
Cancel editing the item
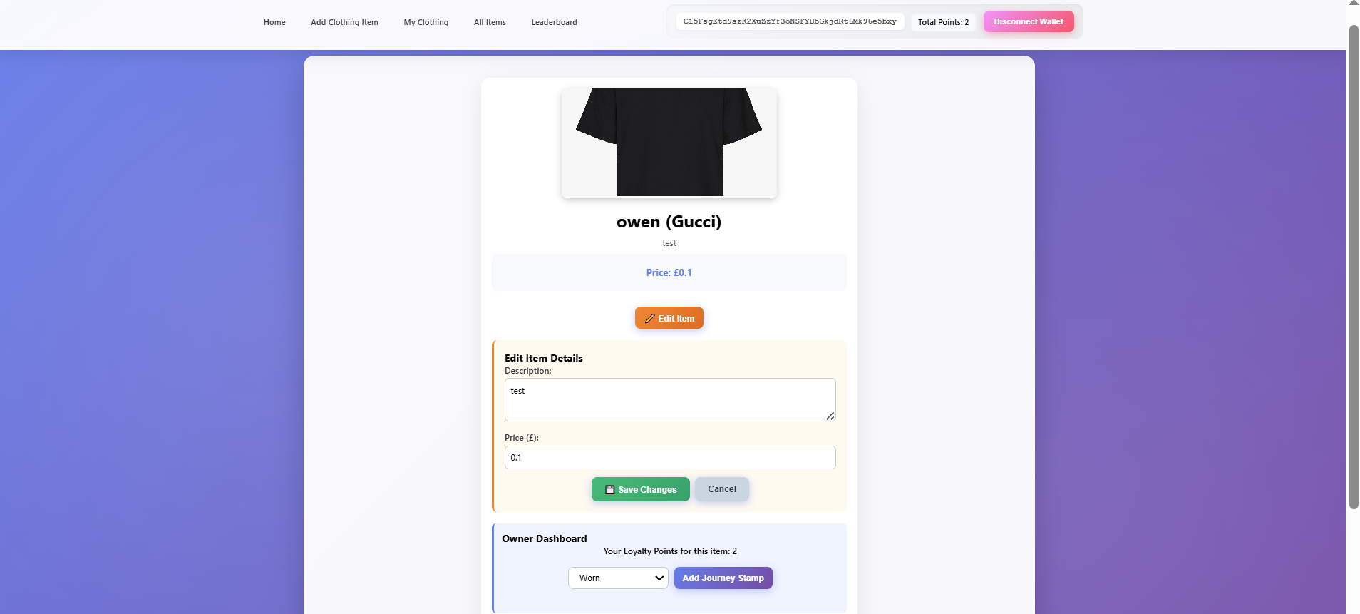coord(721,489)
